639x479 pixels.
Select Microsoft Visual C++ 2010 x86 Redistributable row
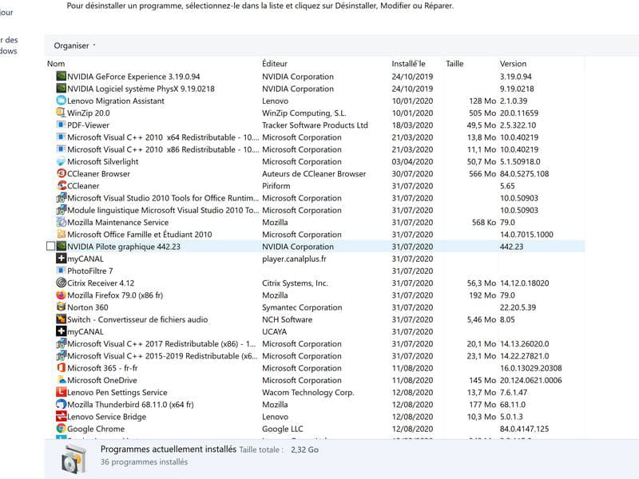point(316,149)
